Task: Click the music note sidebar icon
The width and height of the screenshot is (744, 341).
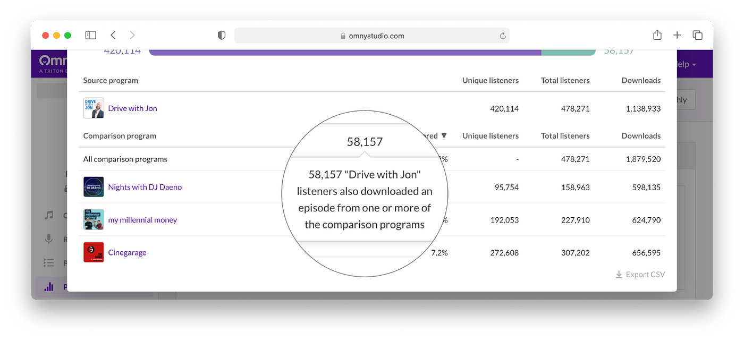Action: pyautogui.click(x=49, y=215)
